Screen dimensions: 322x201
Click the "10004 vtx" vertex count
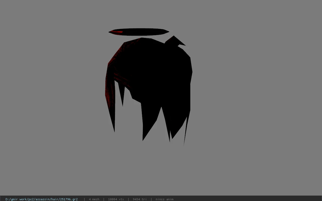coord(116,199)
